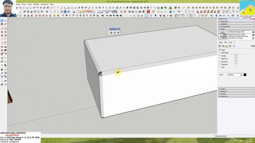
Task: Switch to the Select tab in Styles
Action: (x=220, y=43)
